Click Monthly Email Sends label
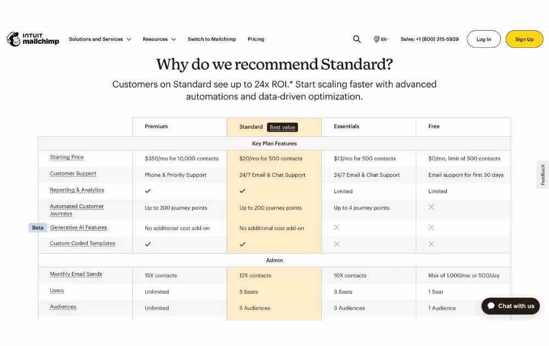Image resolution: width=549 pixels, height=346 pixels. (76, 274)
